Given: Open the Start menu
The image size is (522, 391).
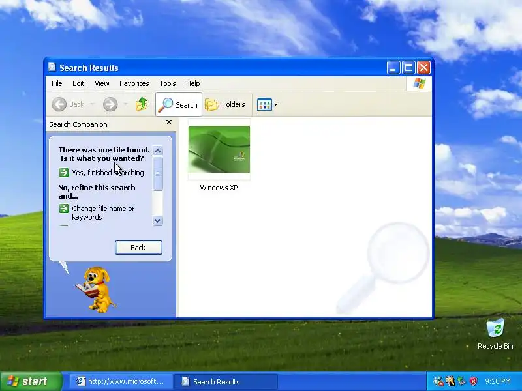Looking at the screenshot, I should click(x=31, y=381).
